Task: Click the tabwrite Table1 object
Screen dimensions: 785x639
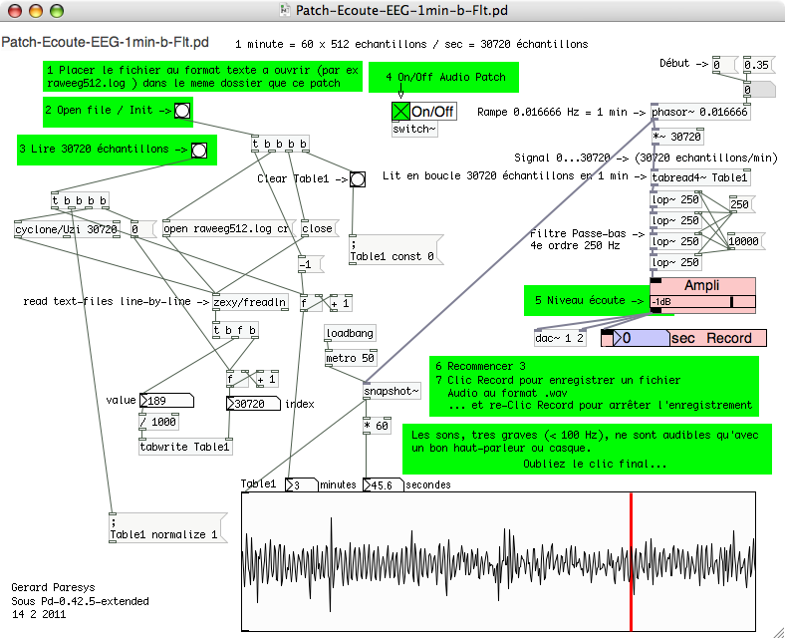Action: pyautogui.click(x=185, y=447)
